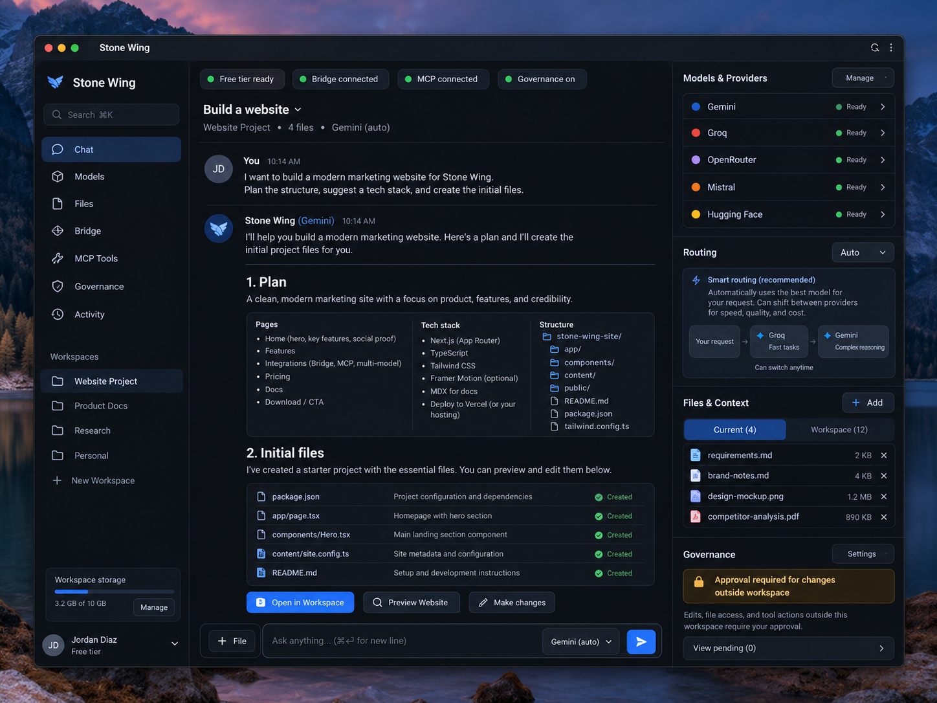
Task: Click the Workspace storage usage bar
Action: [x=115, y=592]
